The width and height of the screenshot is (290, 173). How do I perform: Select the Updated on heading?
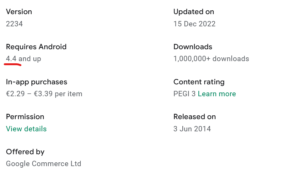(x=194, y=12)
